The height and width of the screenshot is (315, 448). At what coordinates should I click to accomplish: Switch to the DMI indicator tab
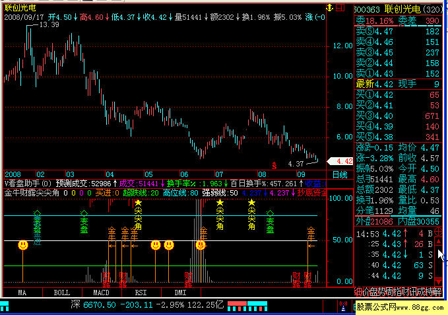tap(181, 293)
